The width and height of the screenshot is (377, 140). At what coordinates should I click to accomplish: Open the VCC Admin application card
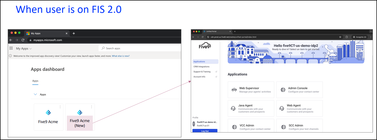click(x=251, y=125)
